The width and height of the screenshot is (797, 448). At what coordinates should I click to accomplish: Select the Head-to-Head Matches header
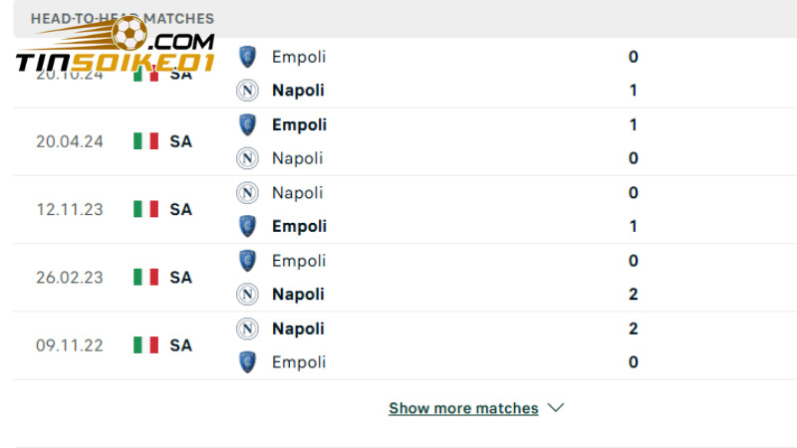click(122, 18)
